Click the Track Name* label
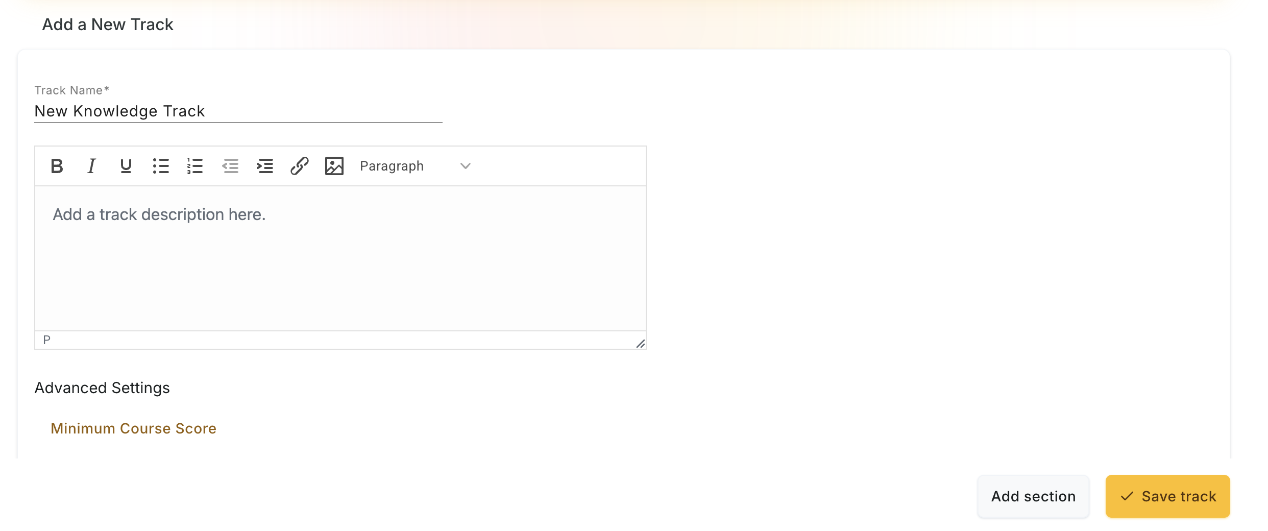 coord(72,90)
